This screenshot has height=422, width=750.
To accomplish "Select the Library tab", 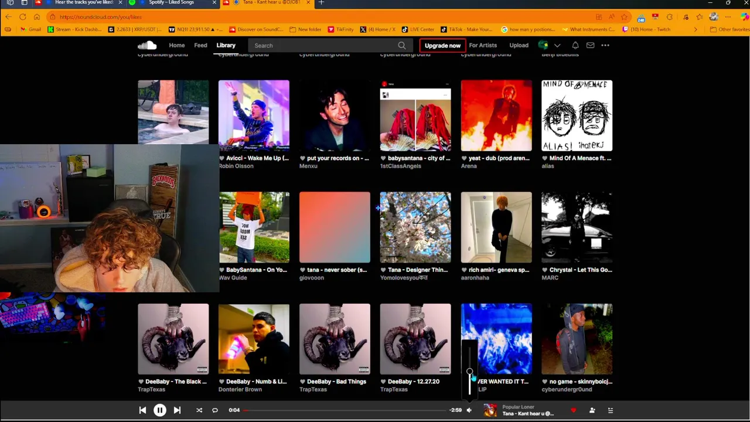I will click(x=226, y=45).
